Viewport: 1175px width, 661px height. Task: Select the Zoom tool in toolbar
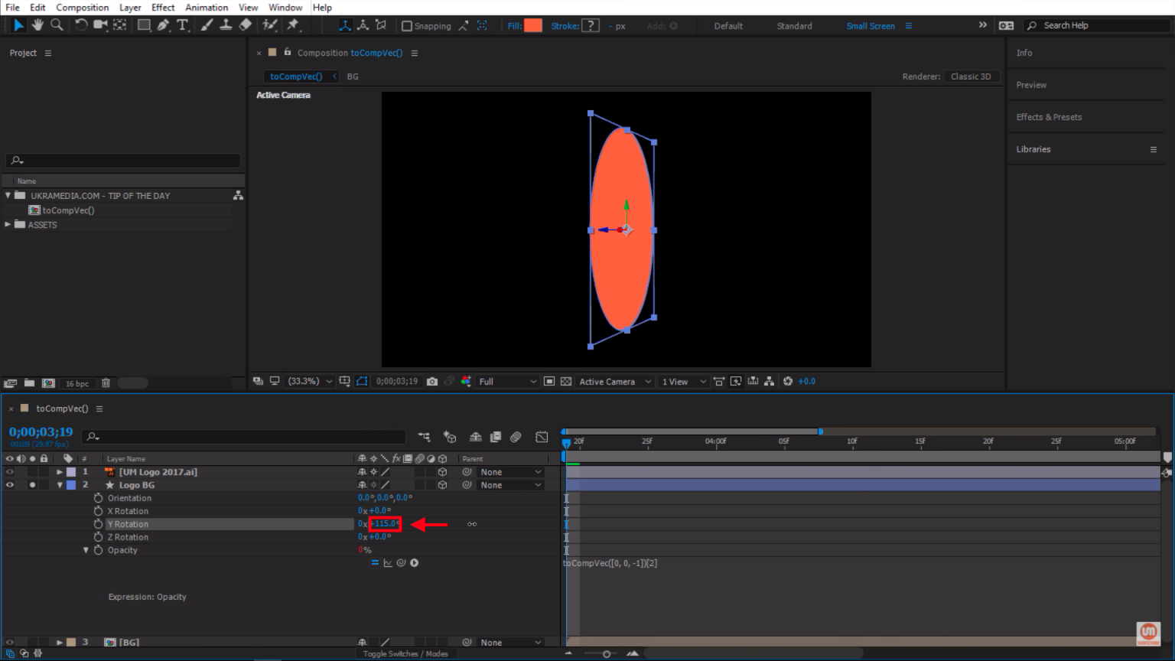[57, 25]
